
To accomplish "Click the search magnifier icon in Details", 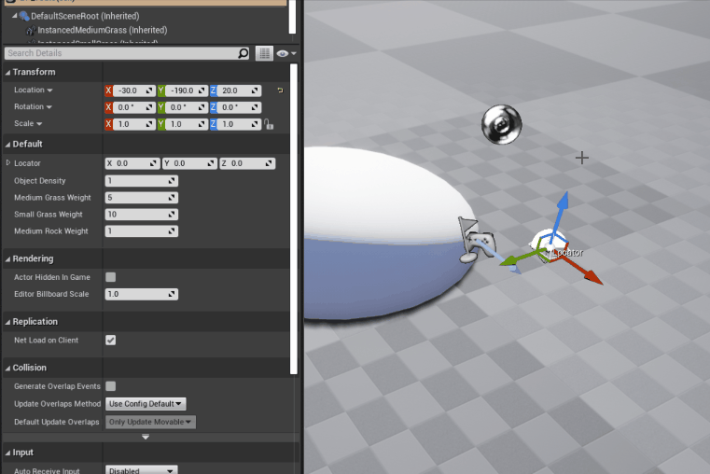I will (244, 53).
